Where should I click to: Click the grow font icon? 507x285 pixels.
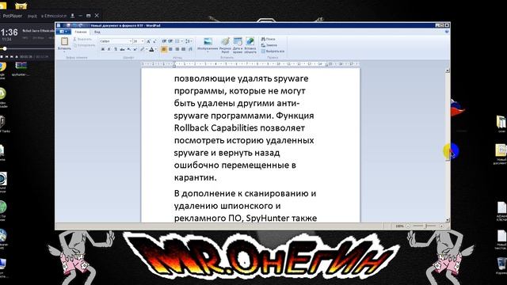[148, 41]
